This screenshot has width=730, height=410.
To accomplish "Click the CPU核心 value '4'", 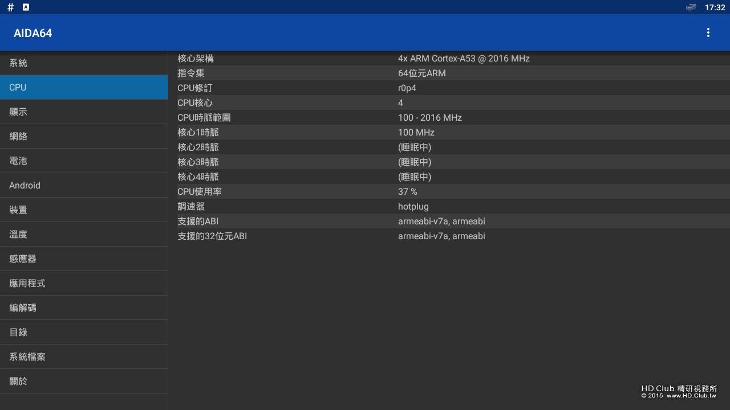I will 400,102.
